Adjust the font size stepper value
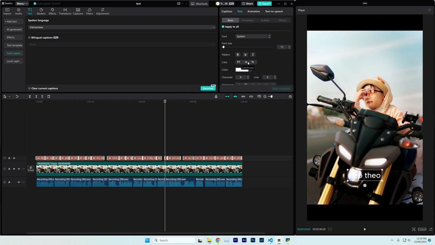 [289, 47]
